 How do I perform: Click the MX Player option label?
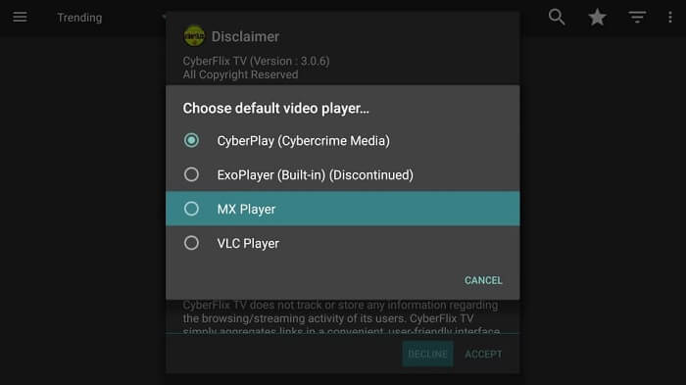(x=246, y=209)
